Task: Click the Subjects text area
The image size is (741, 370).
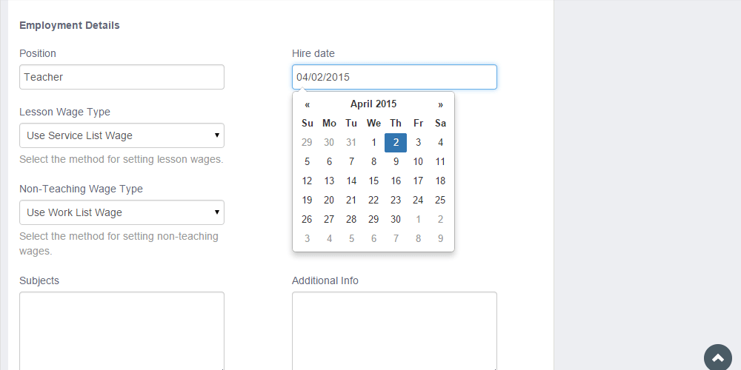Action: pyautogui.click(x=122, y=331)
